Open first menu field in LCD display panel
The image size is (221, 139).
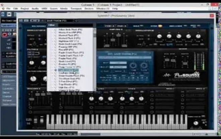pyautogui.click(x=118, y=63)
